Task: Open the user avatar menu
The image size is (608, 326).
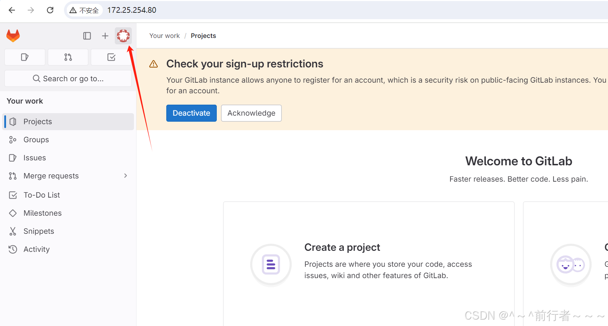Action: pyautogui.click(x=123, y=36)
